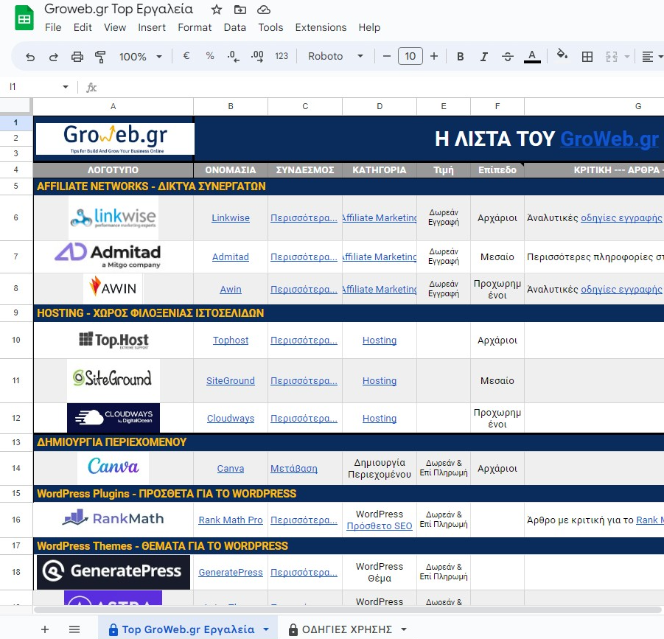Open the Help menu

369,27
